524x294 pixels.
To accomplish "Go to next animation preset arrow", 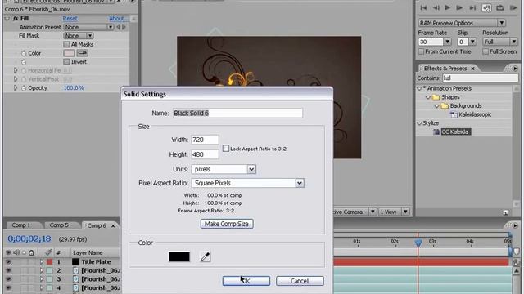I will [124, 27].
